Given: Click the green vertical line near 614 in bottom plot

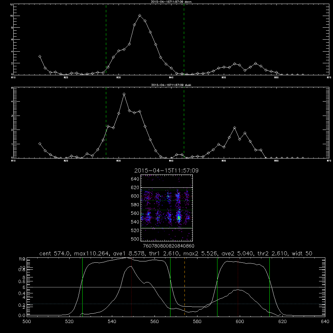Looking at the screenshot, I should point(269,286).
